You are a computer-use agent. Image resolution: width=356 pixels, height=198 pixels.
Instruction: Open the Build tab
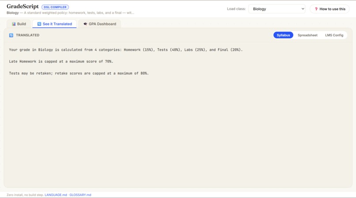tap(19, 24)
